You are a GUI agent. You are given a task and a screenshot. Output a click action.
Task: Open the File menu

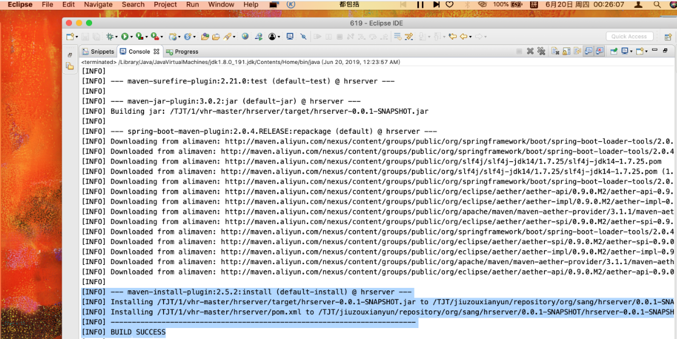tap(48, 4)
